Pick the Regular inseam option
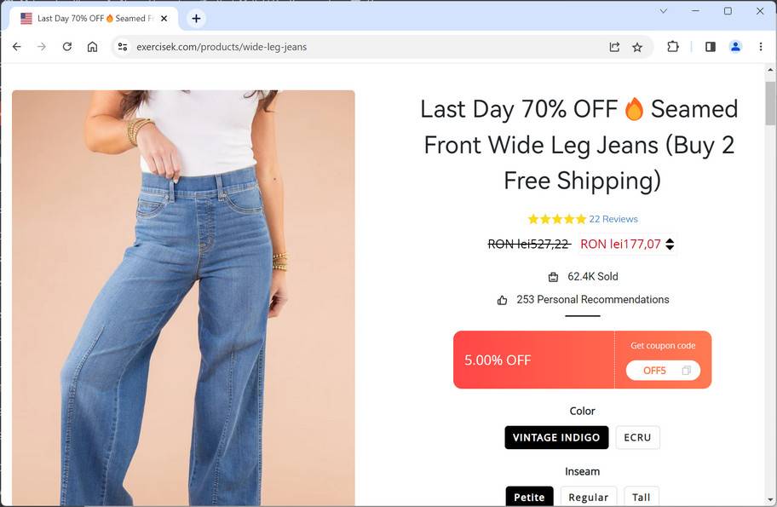777x507 pixels. coord(588,497)
